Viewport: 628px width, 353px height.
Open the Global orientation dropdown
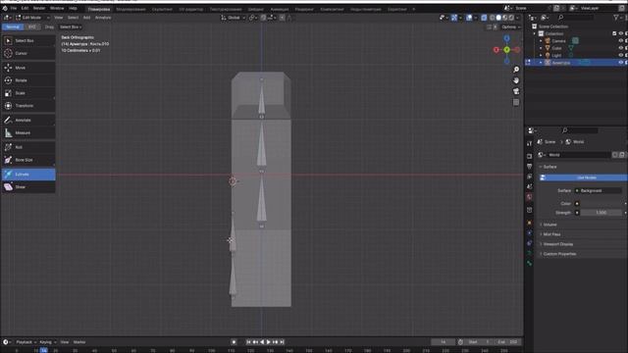point(234,18)
